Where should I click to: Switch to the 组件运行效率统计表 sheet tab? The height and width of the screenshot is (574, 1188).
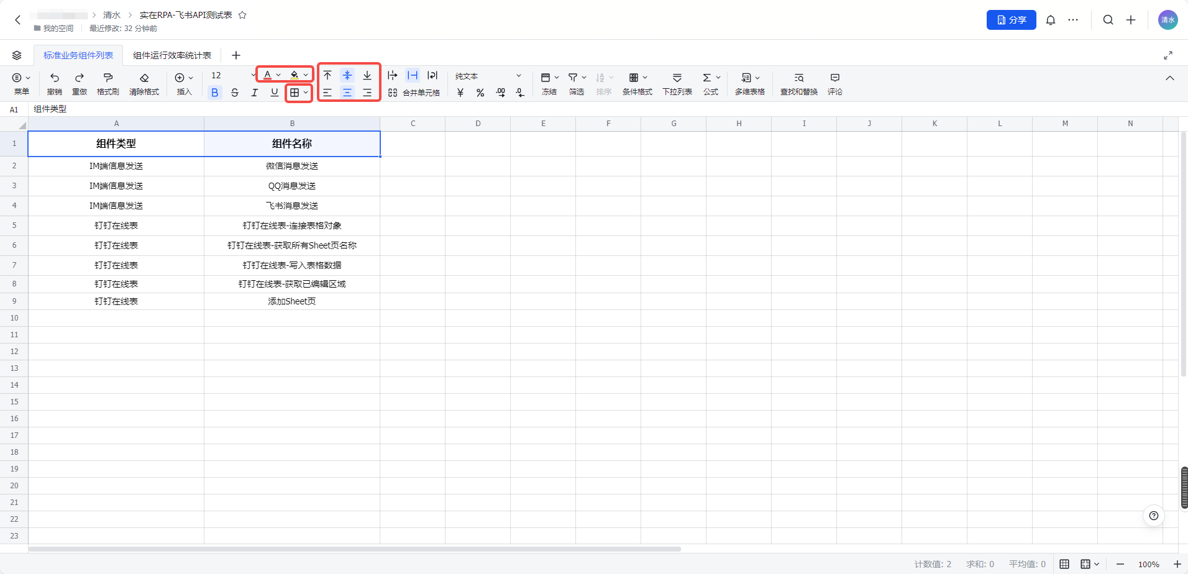[172, 55]
